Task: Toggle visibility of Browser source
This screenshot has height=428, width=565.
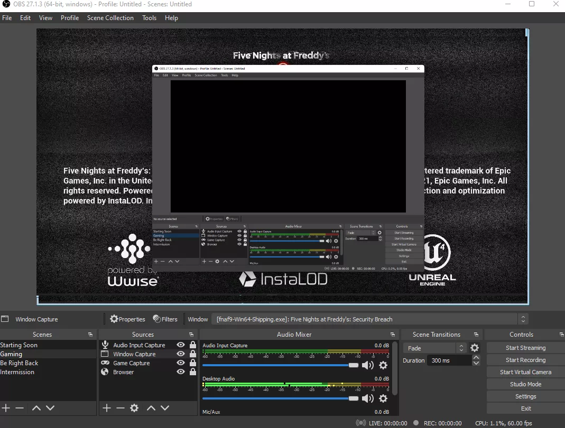Action: click(x=181, y=372)
